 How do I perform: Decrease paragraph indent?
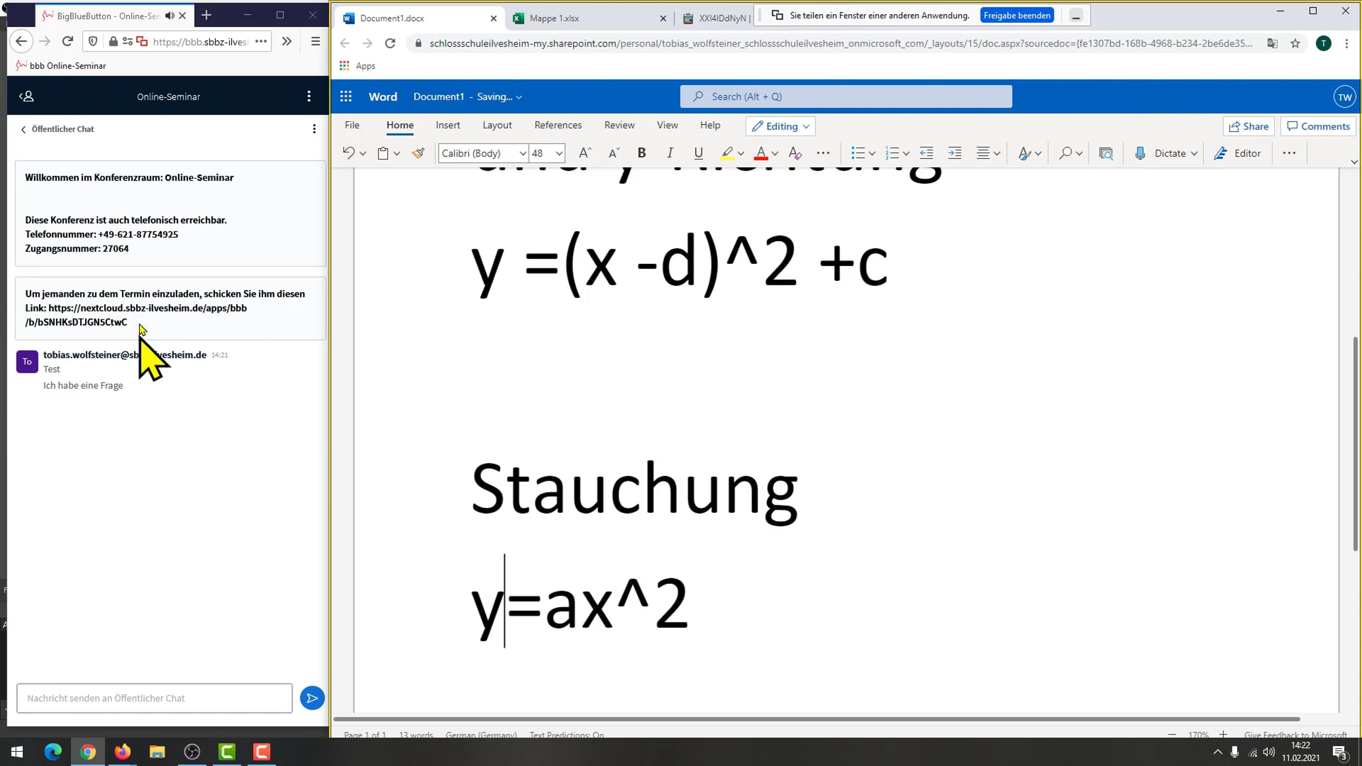tap(926, 153)
